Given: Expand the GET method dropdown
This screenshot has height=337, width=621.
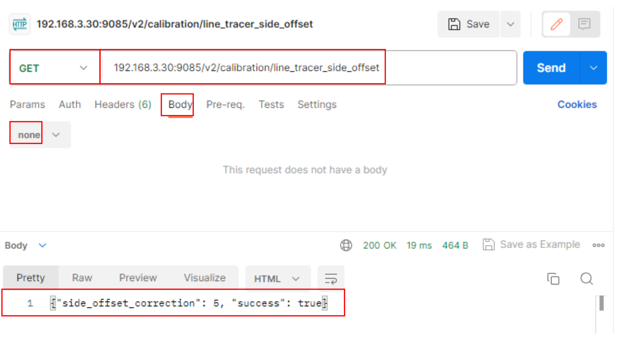Looking at the screenshot, I should 54,68.
